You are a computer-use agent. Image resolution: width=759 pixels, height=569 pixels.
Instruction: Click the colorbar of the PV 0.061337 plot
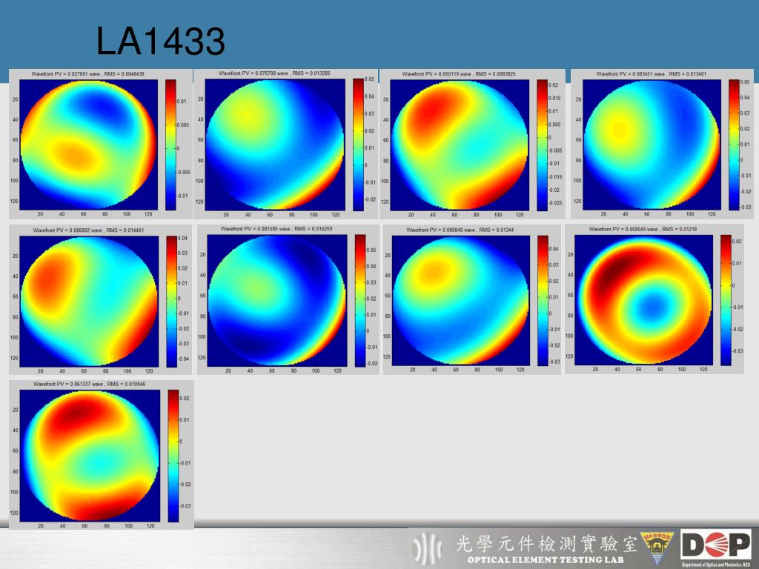pyautogui.click(x=173, y=456)
